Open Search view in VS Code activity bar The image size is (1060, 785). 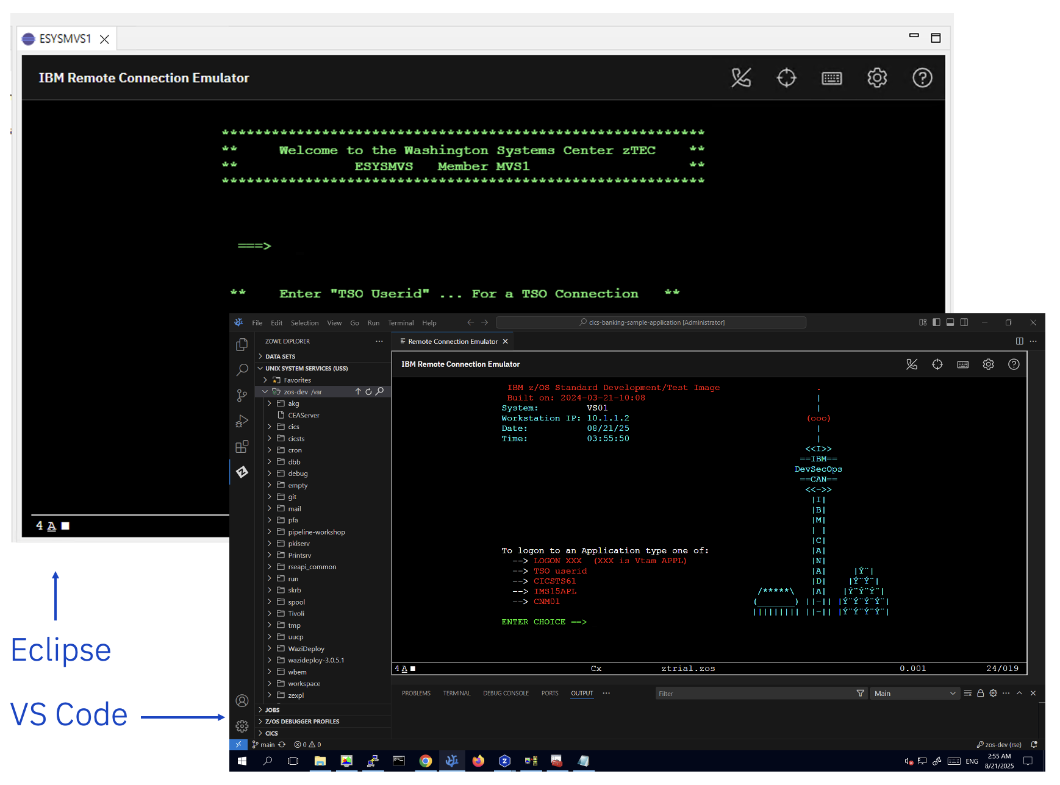pyautogui.click(x=242, y=370)
